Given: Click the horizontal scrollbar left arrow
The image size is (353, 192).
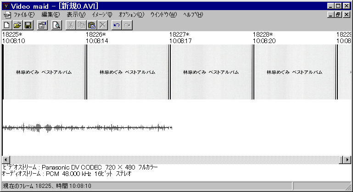Looking at the screenshot, I should [x=5, y=159].
